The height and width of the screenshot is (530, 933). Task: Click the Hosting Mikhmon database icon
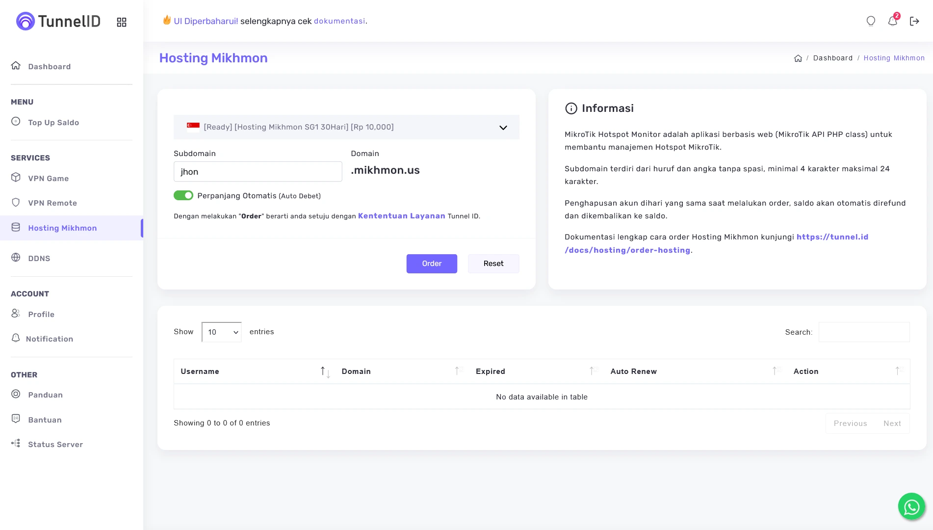click(x=16, y=227)
